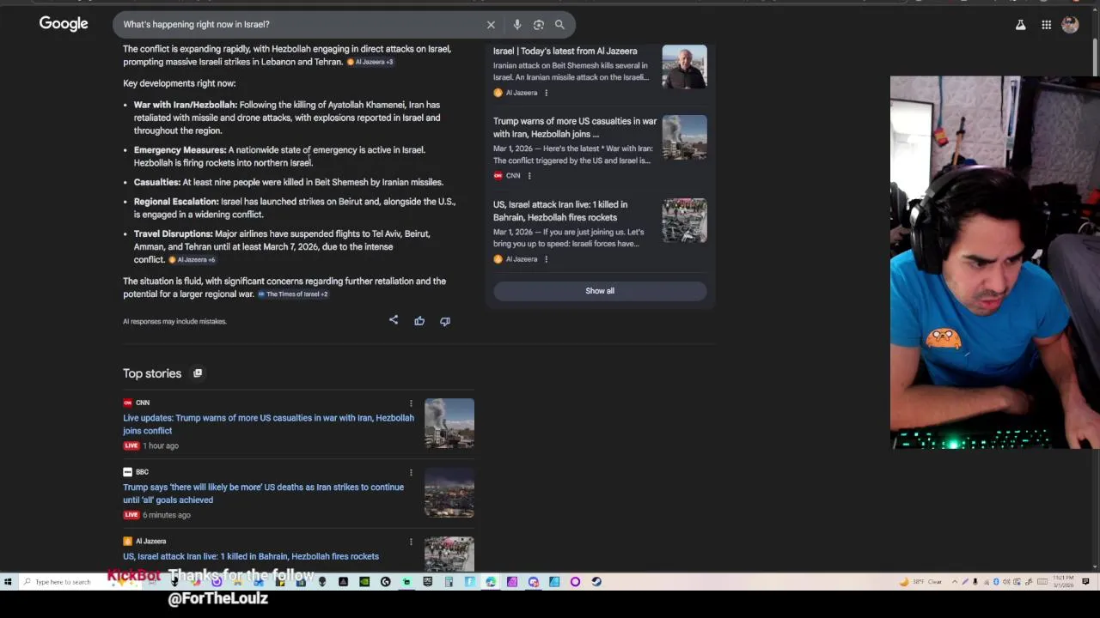1100x618 pixels.
Task: Click into the Google search query field
Action: coord(301,24)
